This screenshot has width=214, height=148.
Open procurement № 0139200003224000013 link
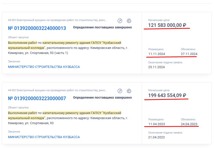coord(37,28)
